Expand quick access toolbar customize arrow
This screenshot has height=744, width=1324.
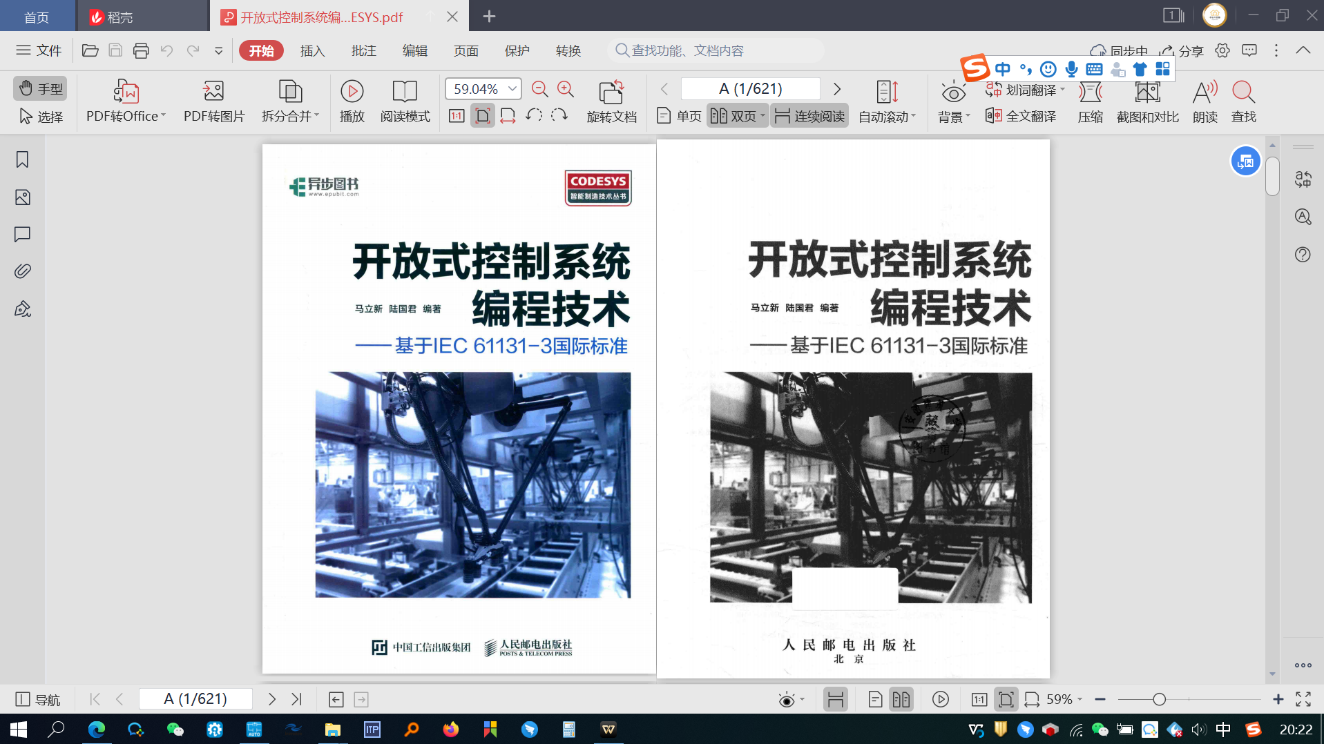[x=218, y=50]
